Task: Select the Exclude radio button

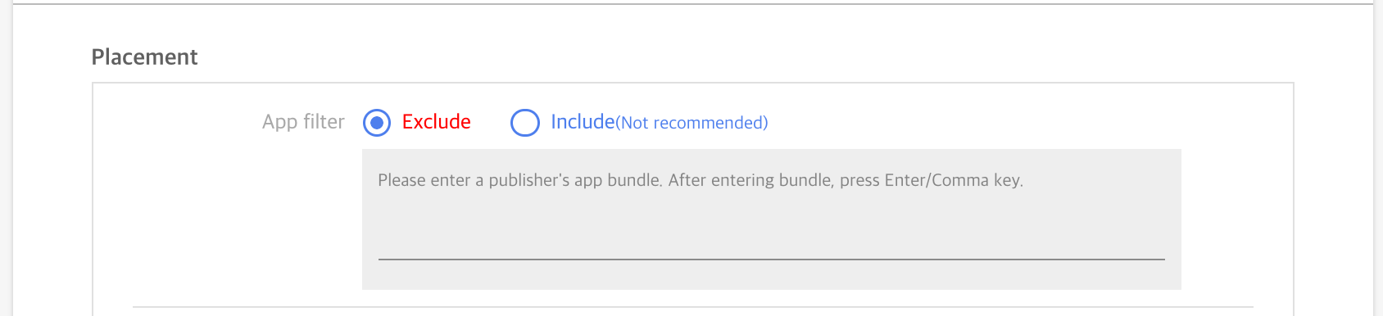Action: tap(377, 123)
